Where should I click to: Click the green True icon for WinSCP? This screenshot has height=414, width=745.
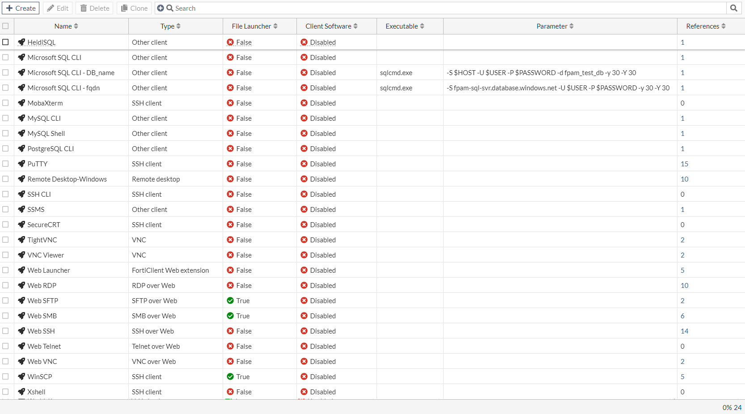coord(231,376)
